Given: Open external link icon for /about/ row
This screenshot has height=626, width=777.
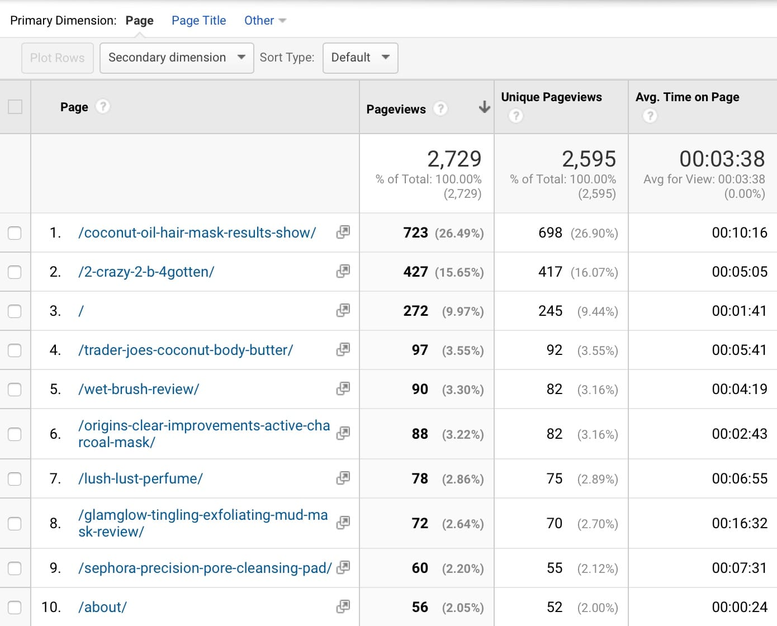Looking at the screenshot, I should click(x=343, y=606).
